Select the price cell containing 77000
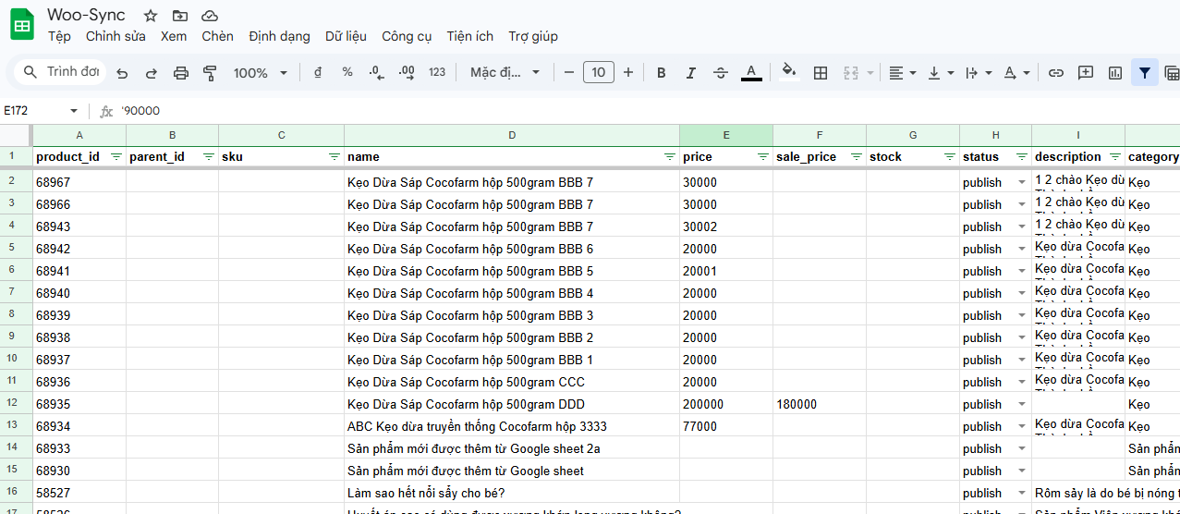This screenshot has height=514, width=1180. coord(725,427)
